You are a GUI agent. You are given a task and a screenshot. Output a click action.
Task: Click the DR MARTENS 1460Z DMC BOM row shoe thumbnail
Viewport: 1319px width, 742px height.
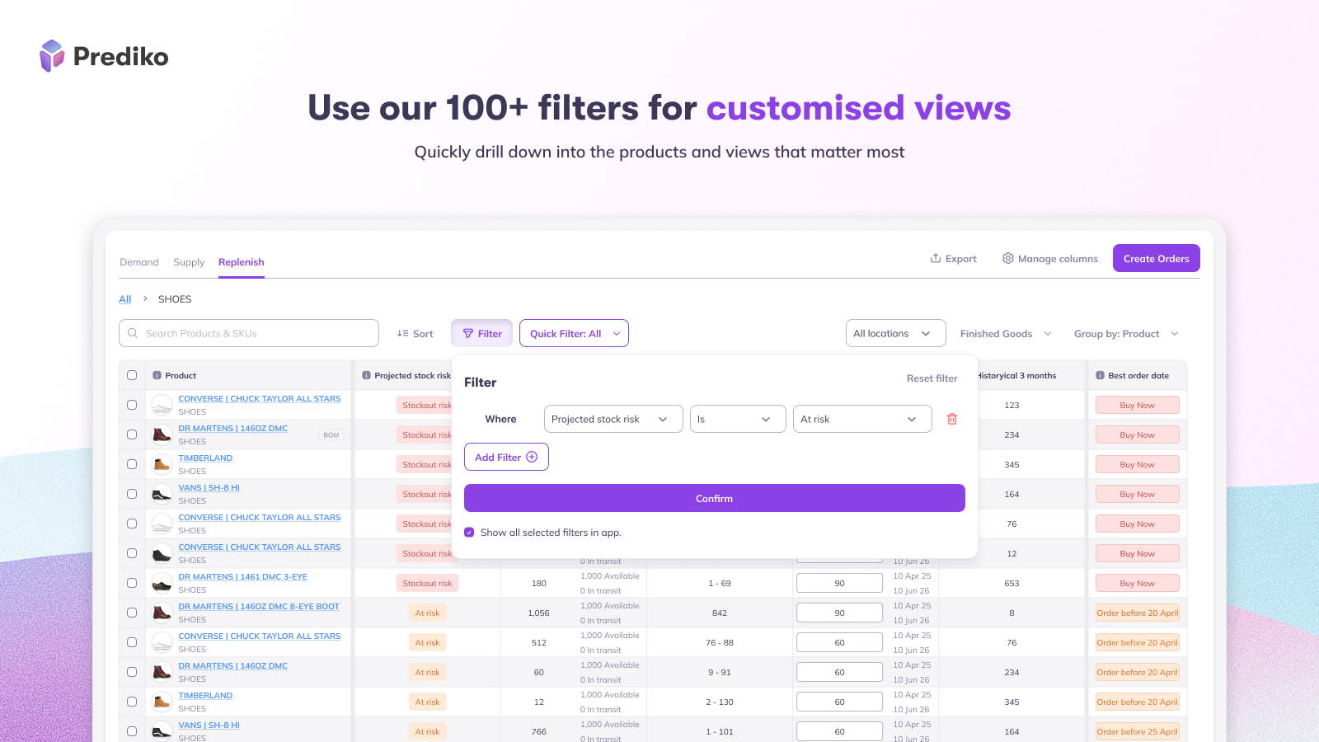pyautogui.click(x=162, y=434)
